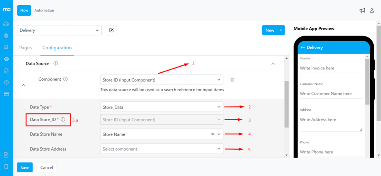Screen dimensions: 381x176
Task: Click the settings gear icon in sidebar
Action: pos(6,82)
